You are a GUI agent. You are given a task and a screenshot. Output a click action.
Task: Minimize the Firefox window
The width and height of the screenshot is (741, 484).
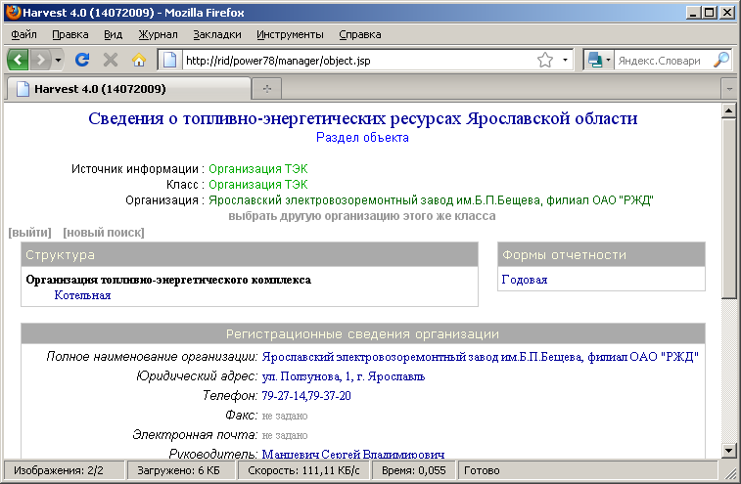click(693, 13)
